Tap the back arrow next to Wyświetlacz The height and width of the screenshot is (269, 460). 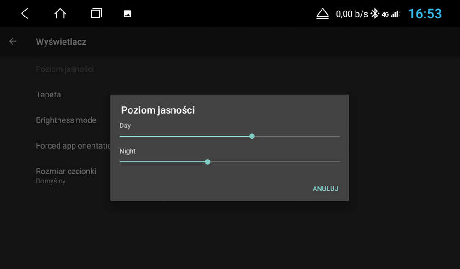[x=12, y=41]
